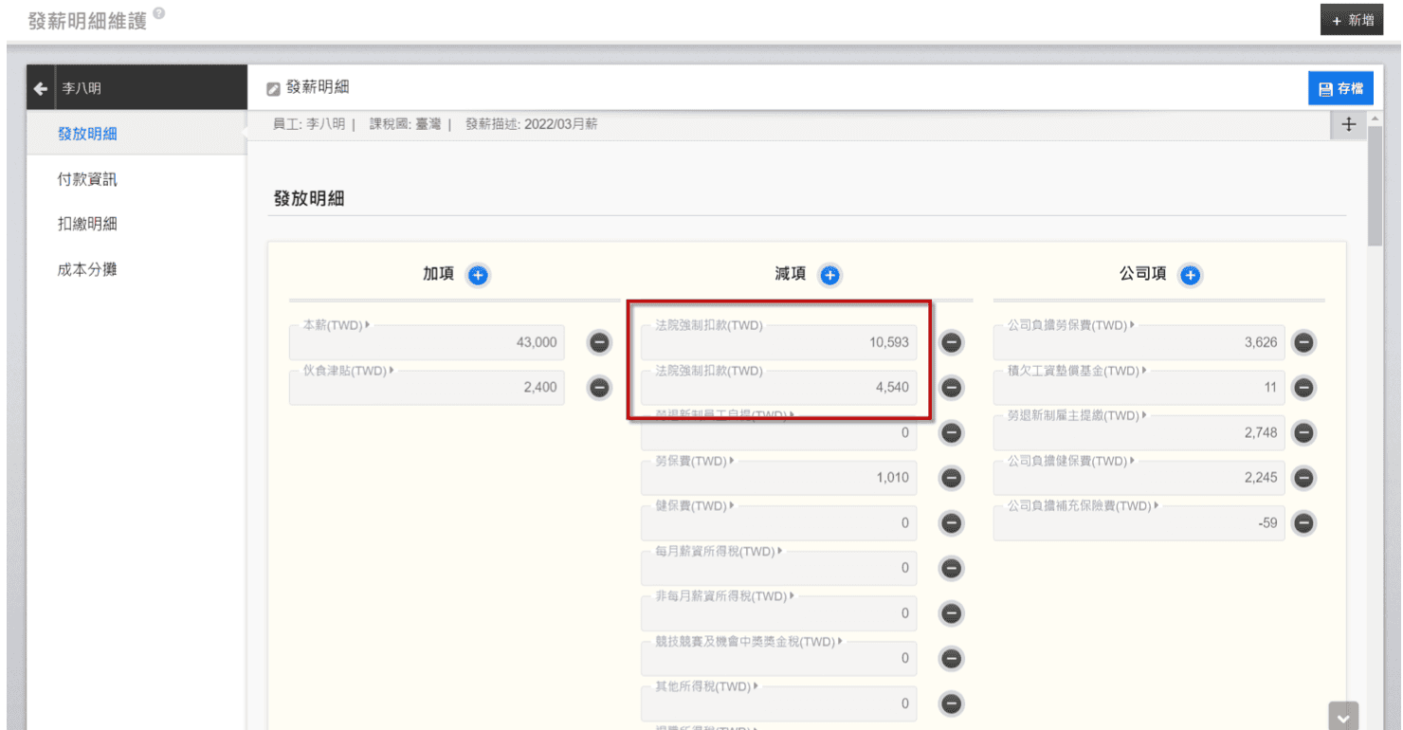Save with the 存檔 button
Image resolution: width=1403 pixels, height=730 pixels.
pyautogui.click(x=1340, y=88)
